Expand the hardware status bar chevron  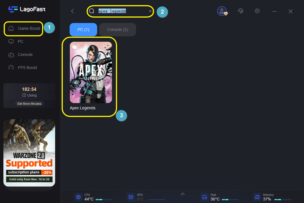pyautogui.click(x=183, y=194)
